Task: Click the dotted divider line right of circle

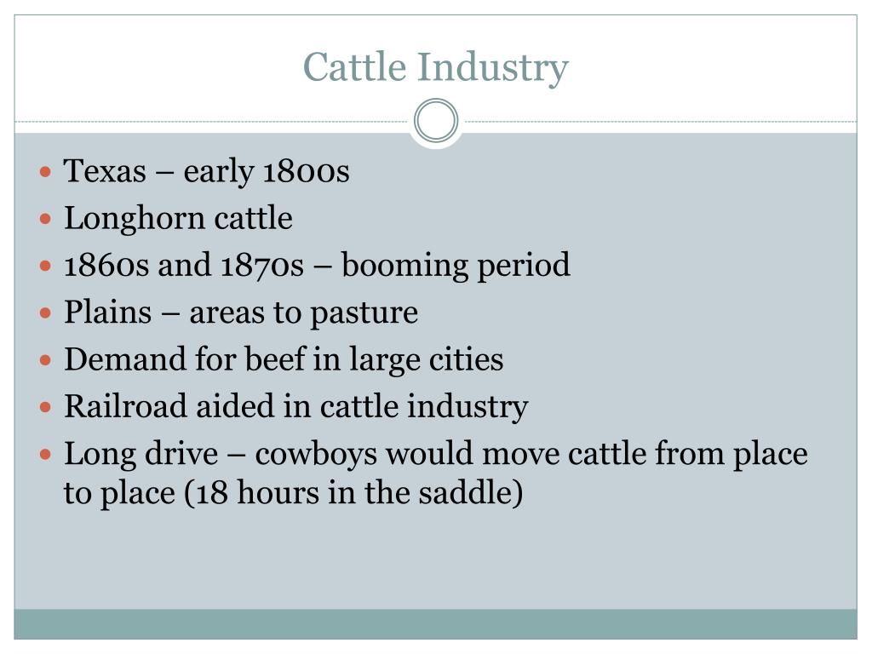Action: 660,121
